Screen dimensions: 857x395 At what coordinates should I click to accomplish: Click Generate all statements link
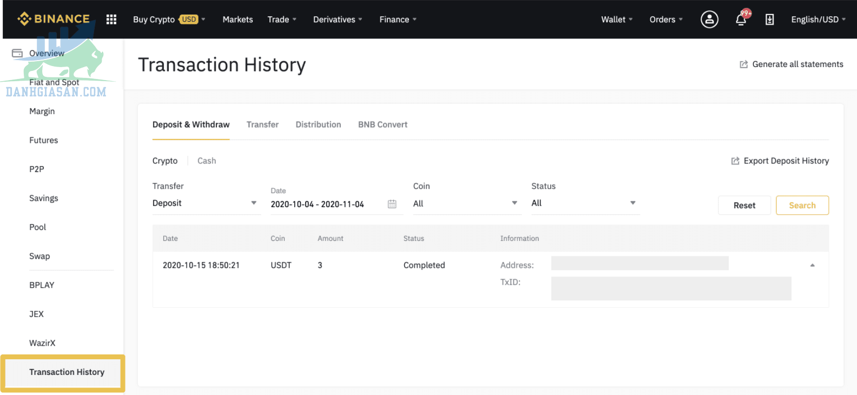coord(797,64)
